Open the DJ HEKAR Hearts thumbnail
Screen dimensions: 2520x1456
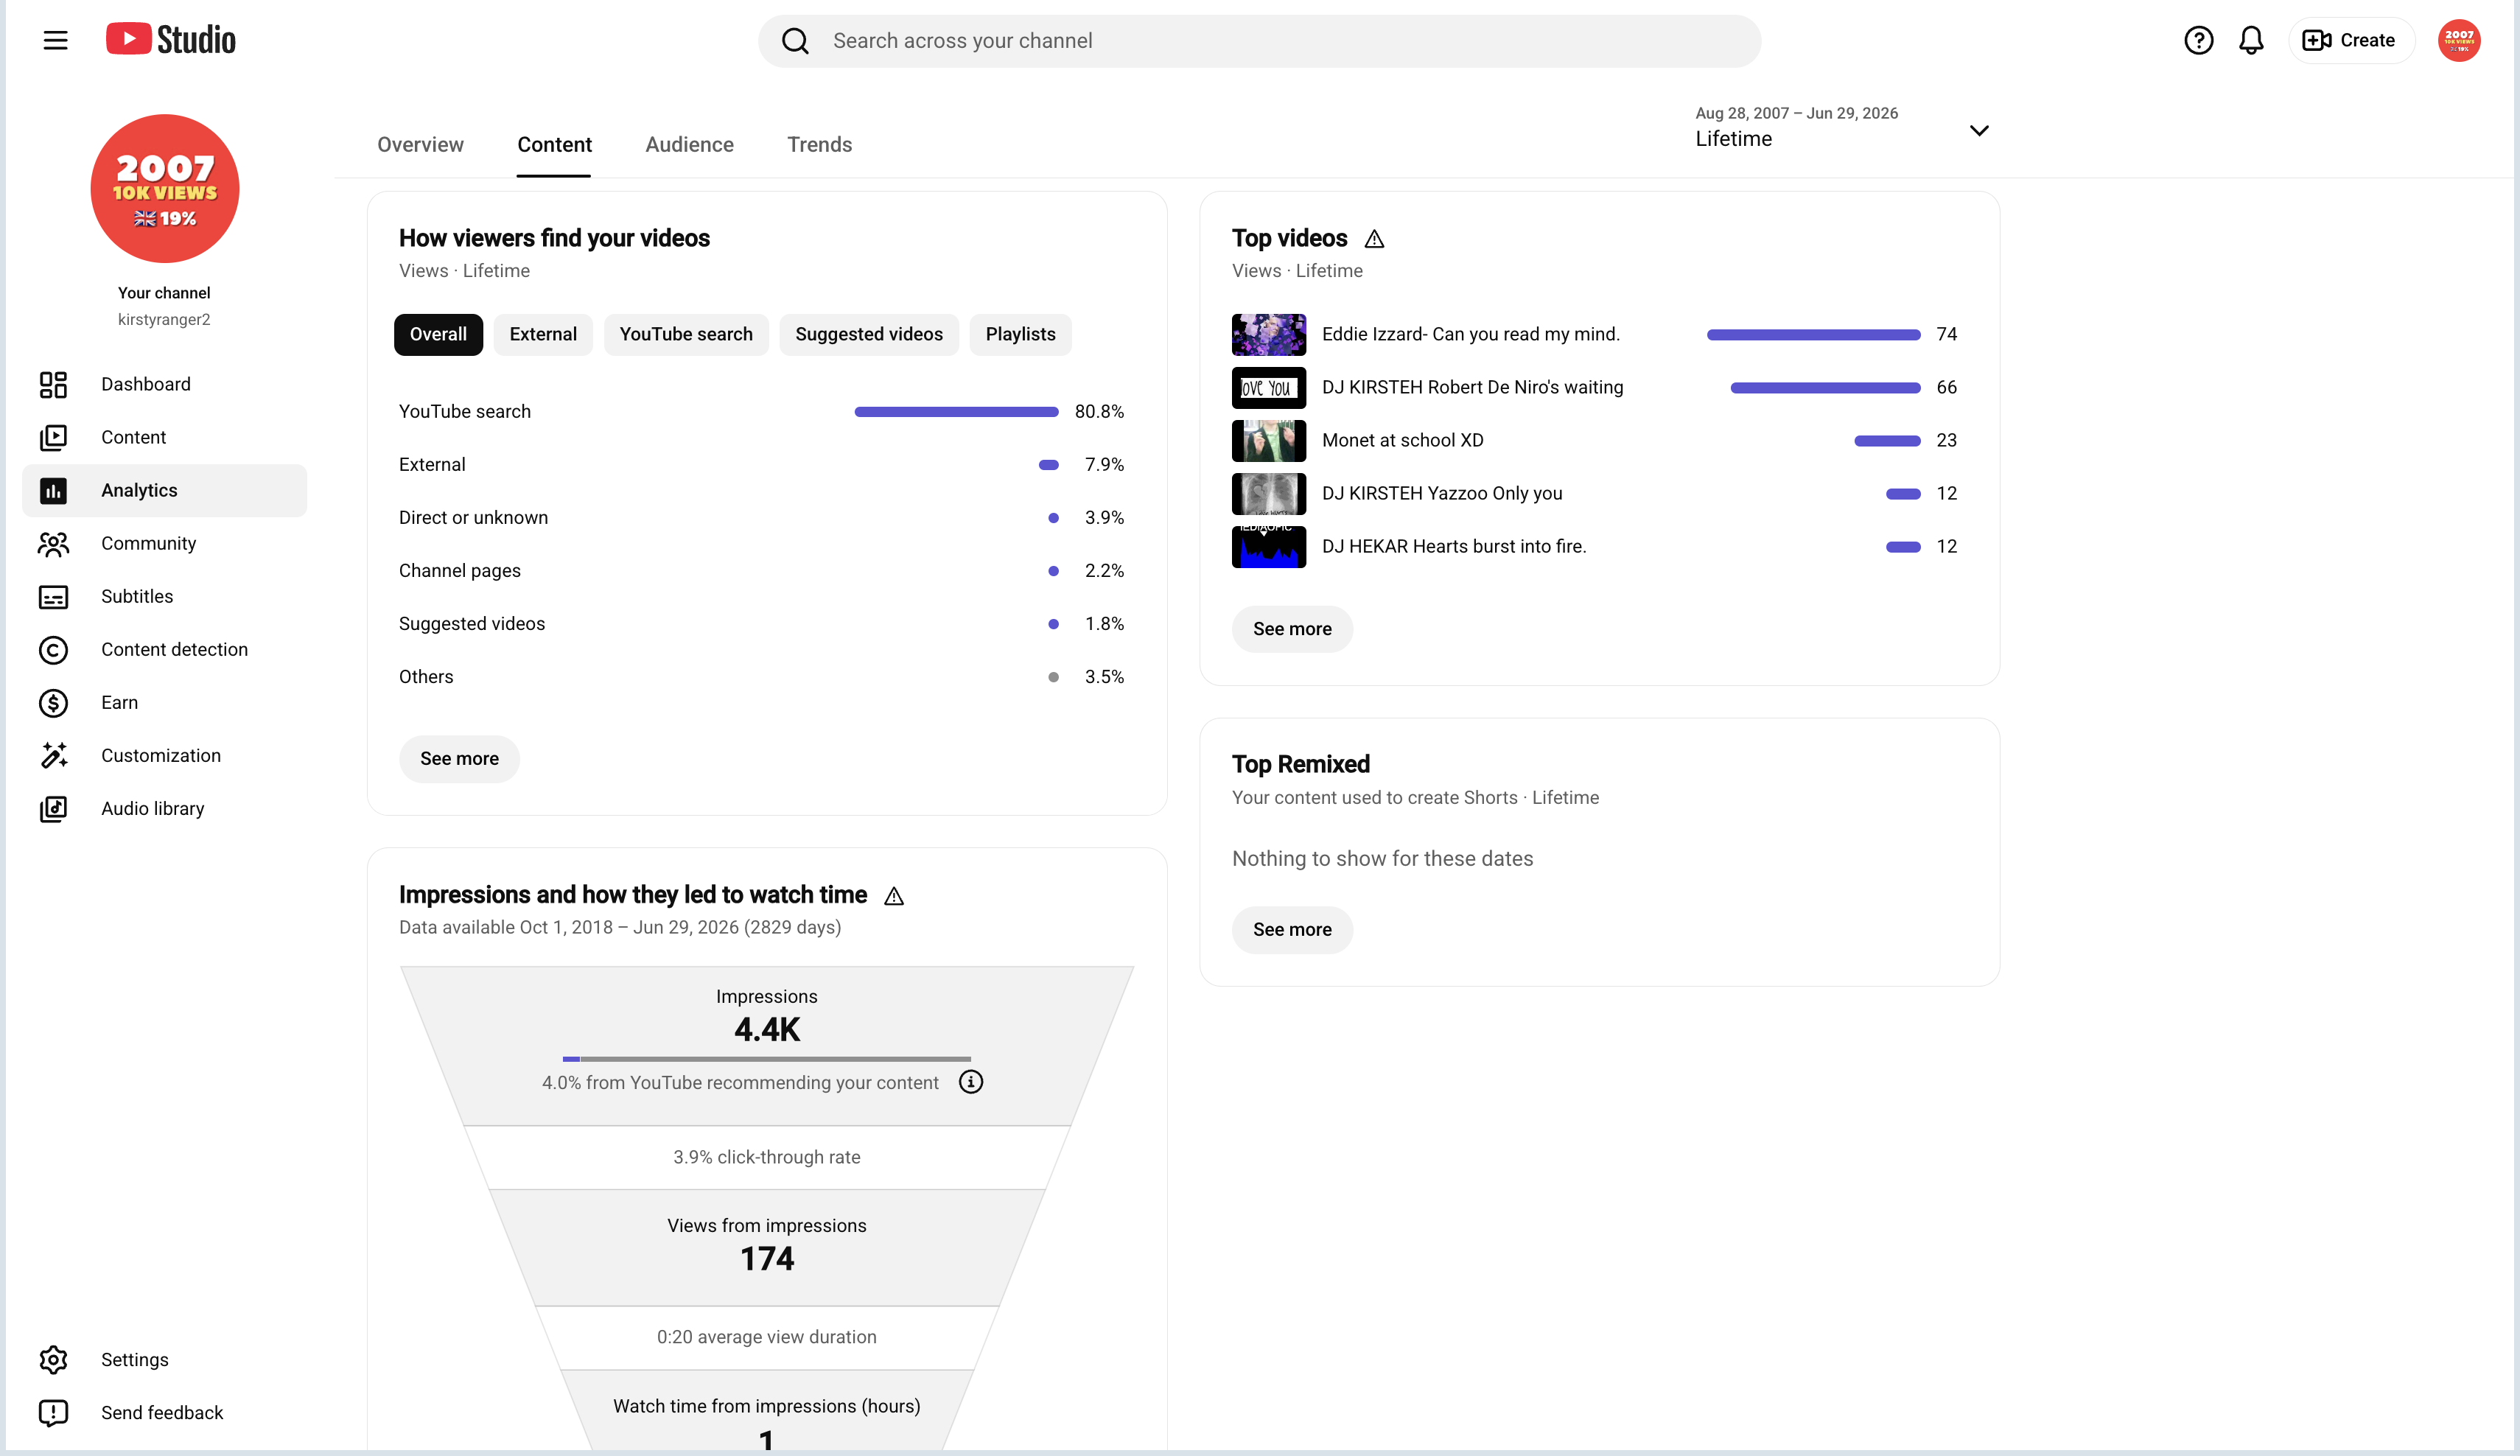click(1268, 546)
